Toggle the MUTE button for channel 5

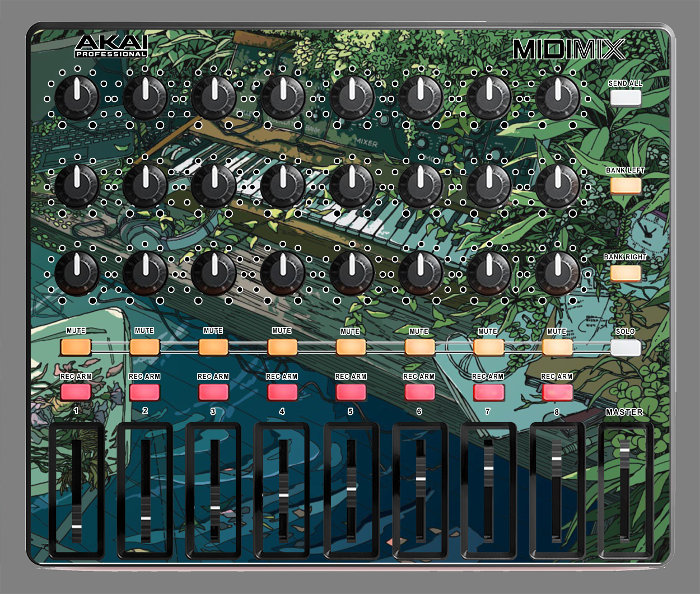click(351, 347)
